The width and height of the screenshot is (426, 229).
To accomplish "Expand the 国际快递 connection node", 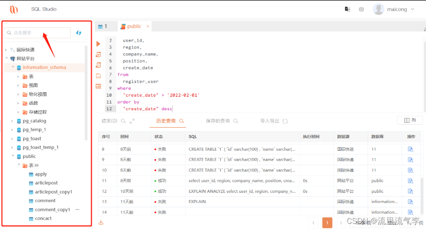I will [6, 50].
